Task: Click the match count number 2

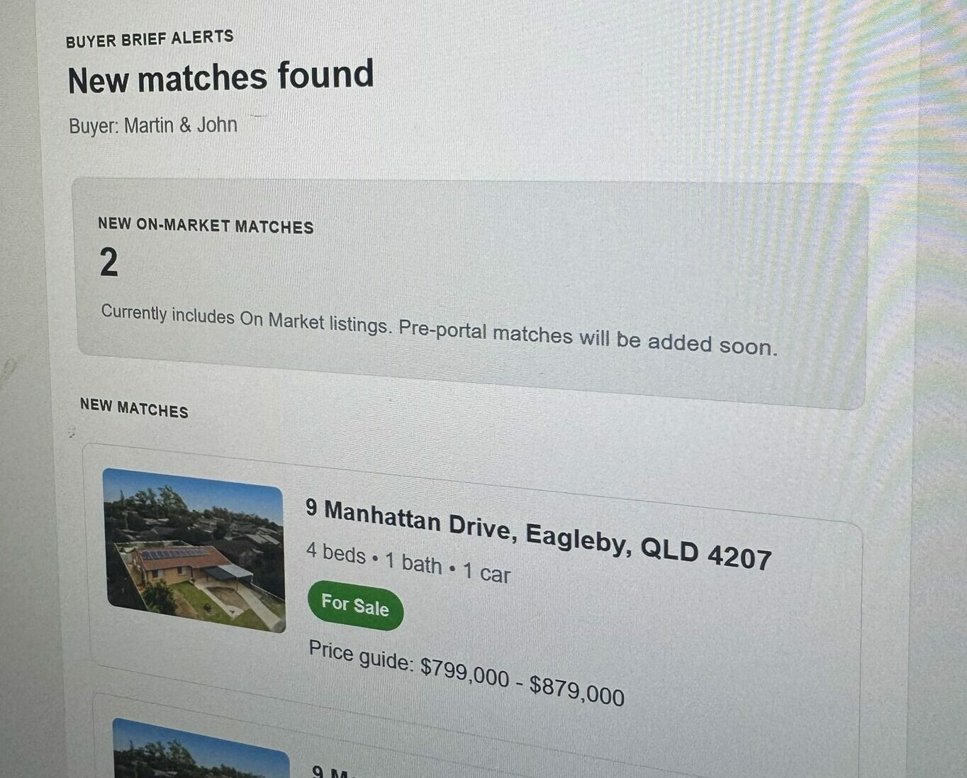Action: tap(108, 262)
